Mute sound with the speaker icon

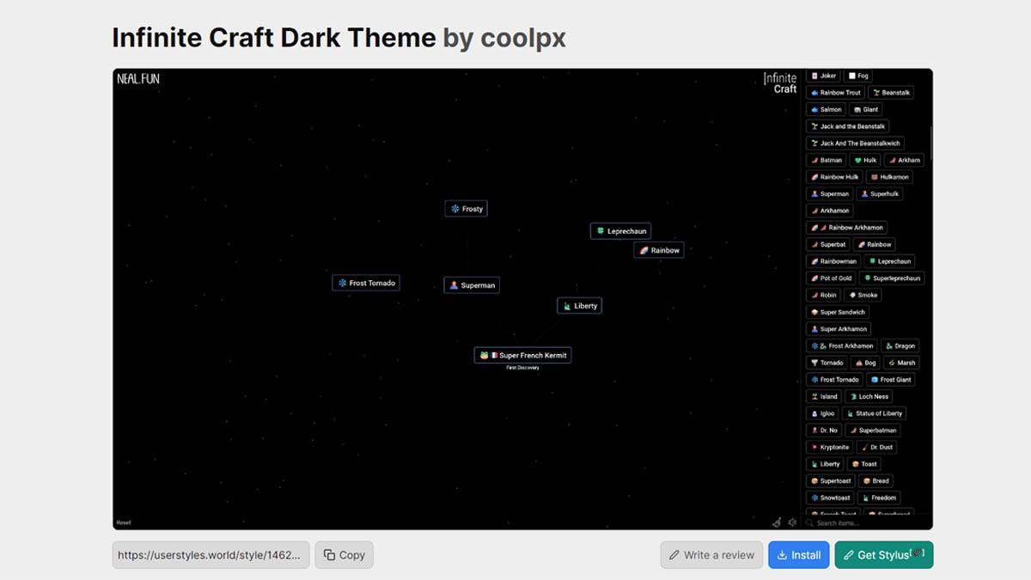point(792,522)
